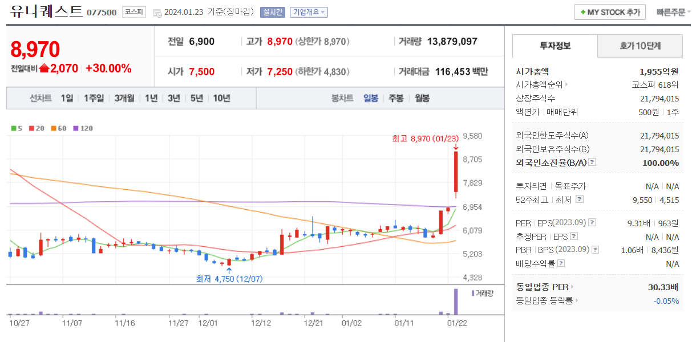This screenshot has width=692, height=342.
Task: Click the current price 8,970 in large red
Action: (35, 50)
